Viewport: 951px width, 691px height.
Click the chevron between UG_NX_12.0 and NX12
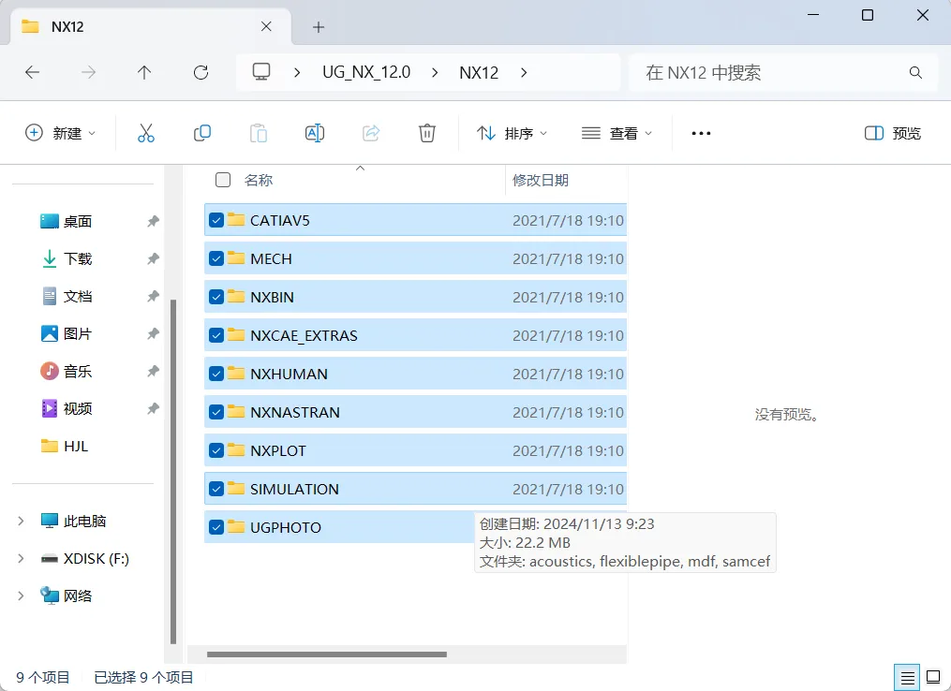click(435, 73)
